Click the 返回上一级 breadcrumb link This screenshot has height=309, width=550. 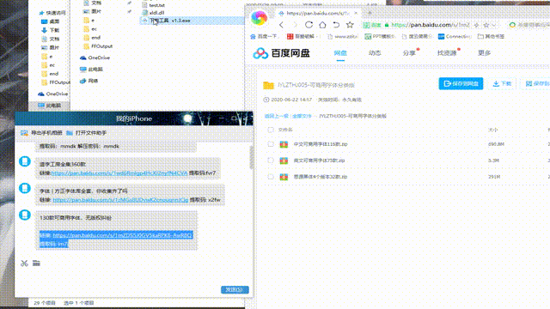pyautogui.click(x=277, y=116)
